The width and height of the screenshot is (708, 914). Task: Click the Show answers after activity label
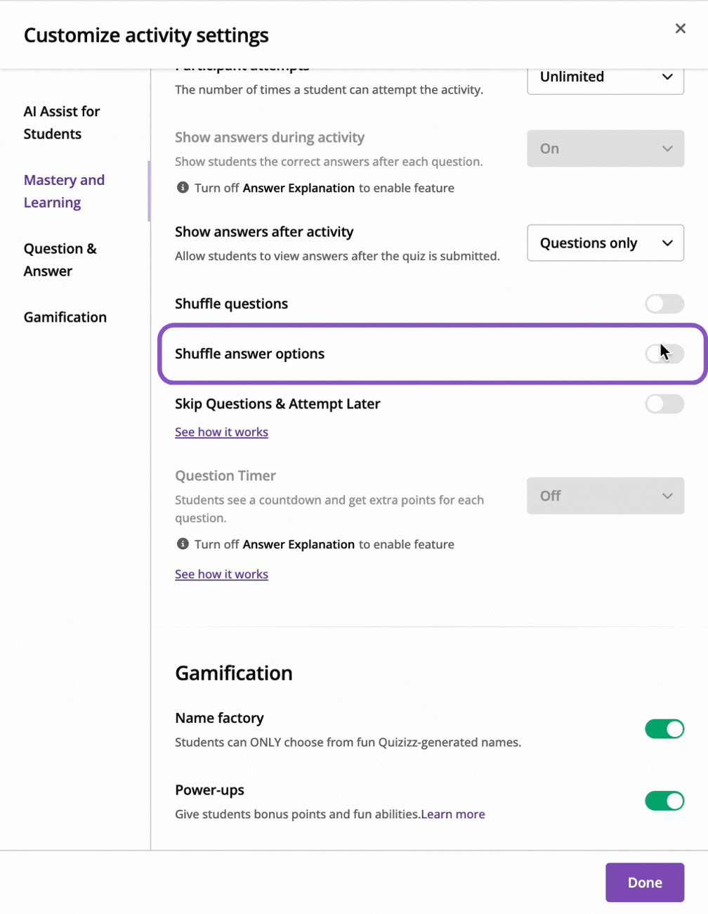pos(264,232)
